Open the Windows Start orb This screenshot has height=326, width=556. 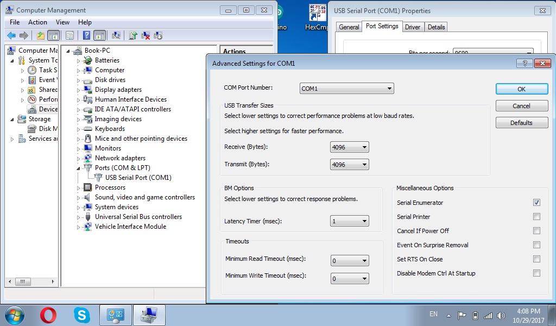[x=14, y=315]
